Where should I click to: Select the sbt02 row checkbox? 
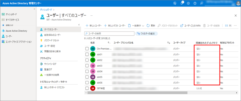click(x=87, y=60)
